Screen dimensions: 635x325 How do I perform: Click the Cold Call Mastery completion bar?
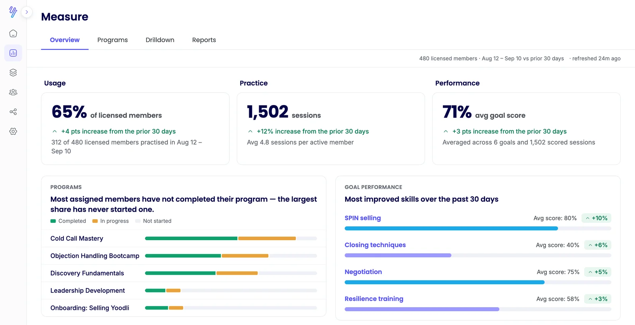pyautogui.click(x=231, y=239)
